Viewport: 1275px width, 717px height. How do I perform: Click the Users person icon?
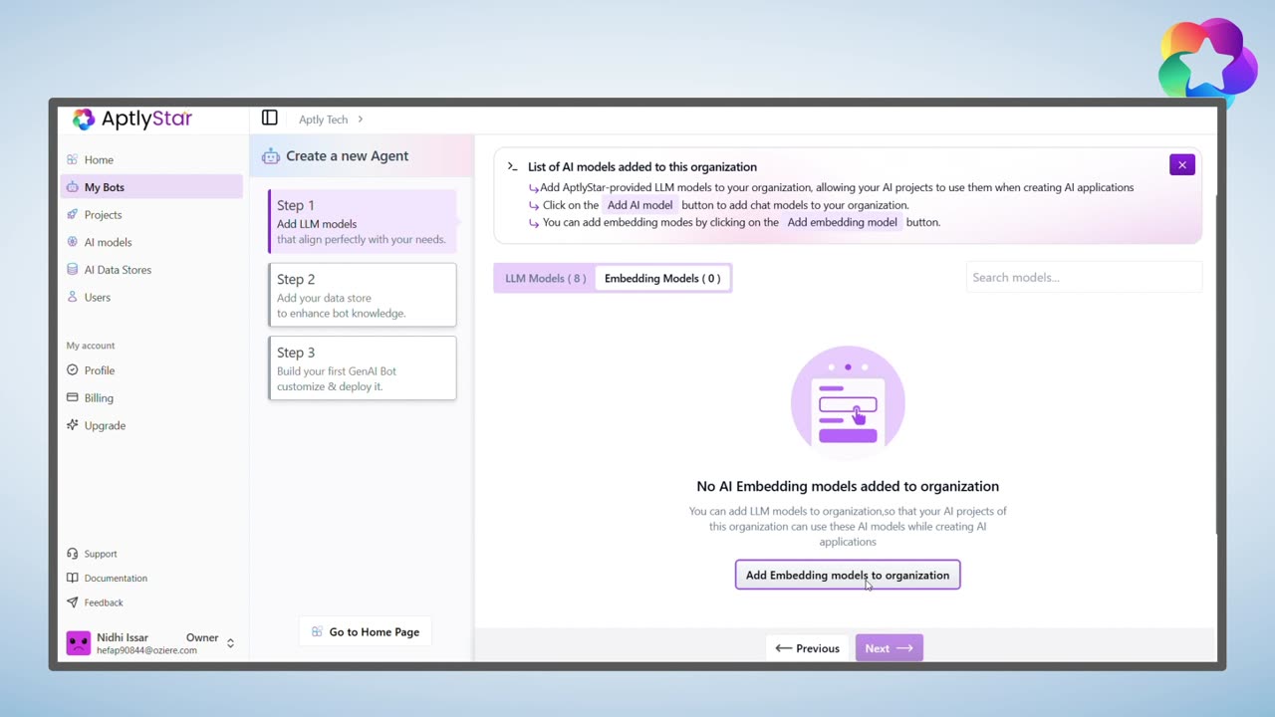(72, 297)
